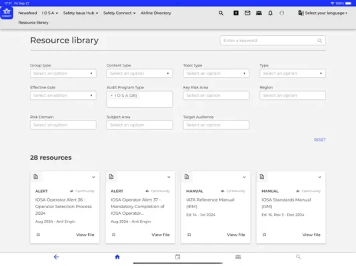The width and height of the screenshot is (356, 266).
Task: Open the search icon in the top navigation
Action: click(x=221, y=13)
